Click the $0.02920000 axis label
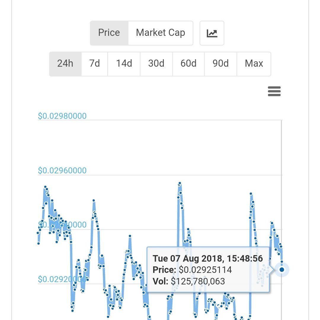This screenshot has width=320, height=320. (62, 279)
